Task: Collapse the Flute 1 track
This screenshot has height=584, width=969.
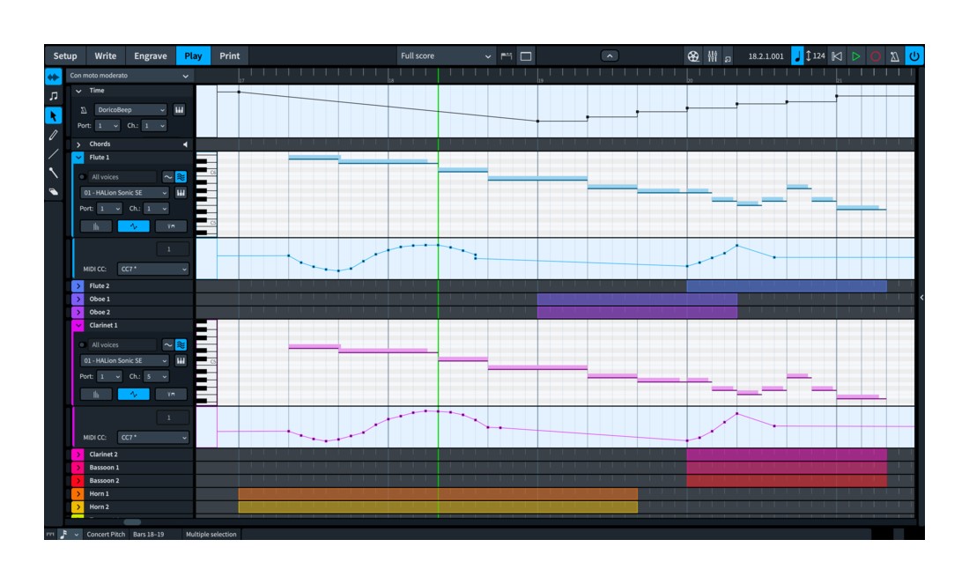Action: click(78, 158)
